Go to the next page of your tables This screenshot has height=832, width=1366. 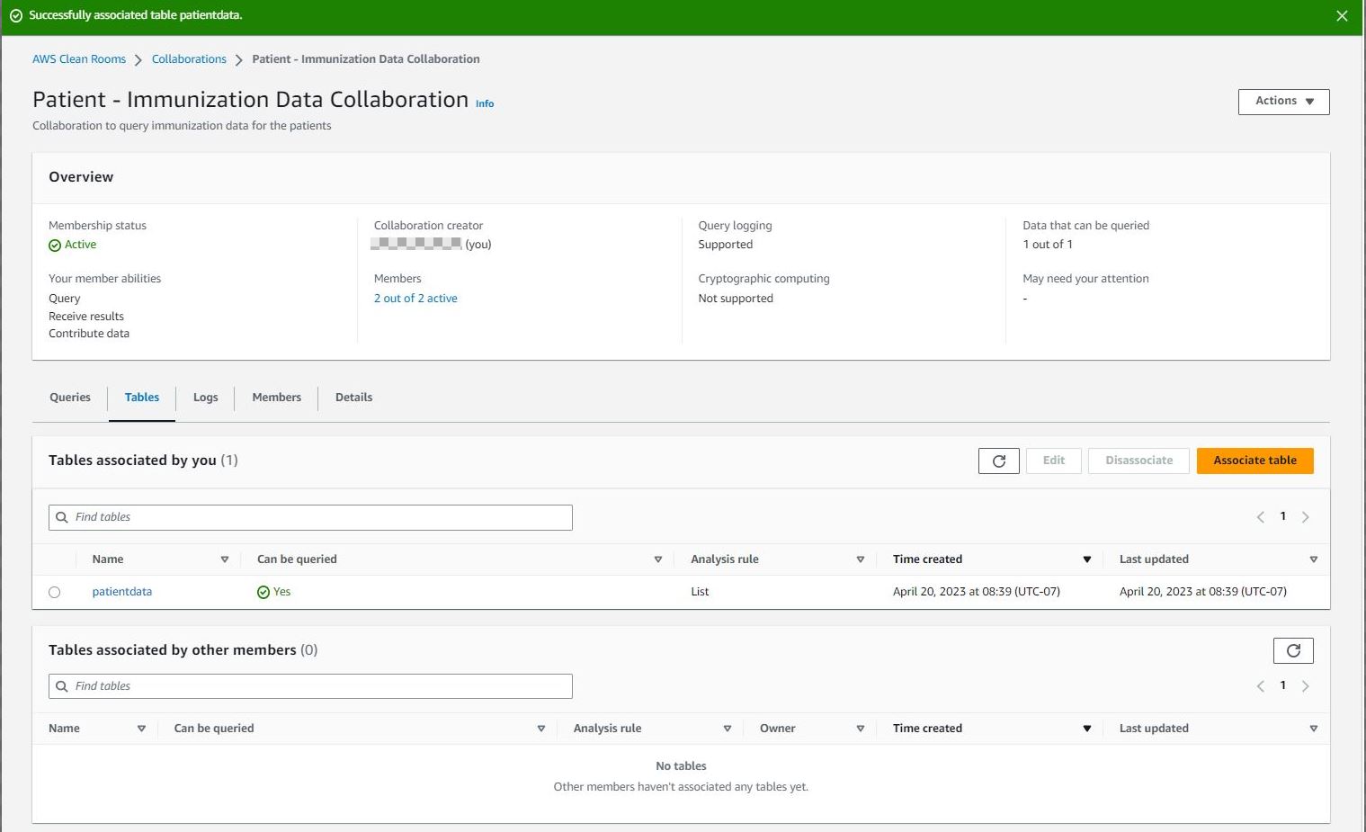point(1305,517)
